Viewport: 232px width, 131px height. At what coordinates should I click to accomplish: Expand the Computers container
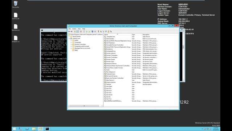tap(71, 42)
